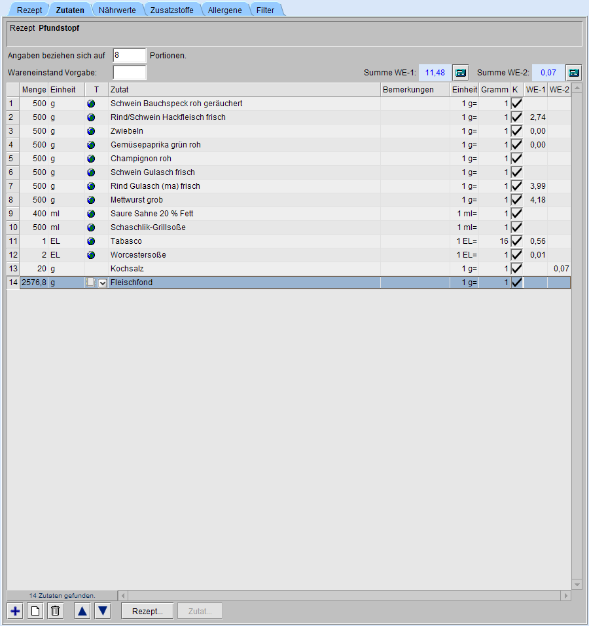Click WE-1 value 4,18
Image resolution: width=589 pixels, height=626 pixels.
point(537,200)
